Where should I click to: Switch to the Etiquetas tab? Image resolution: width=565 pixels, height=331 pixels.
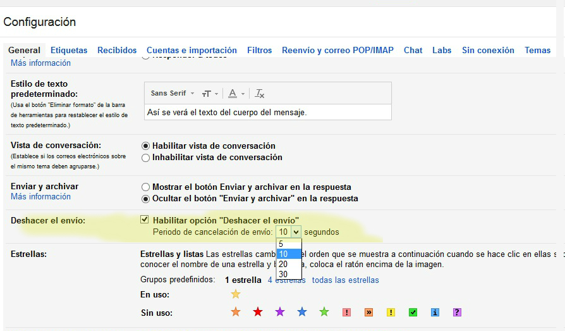coord(69,50)
